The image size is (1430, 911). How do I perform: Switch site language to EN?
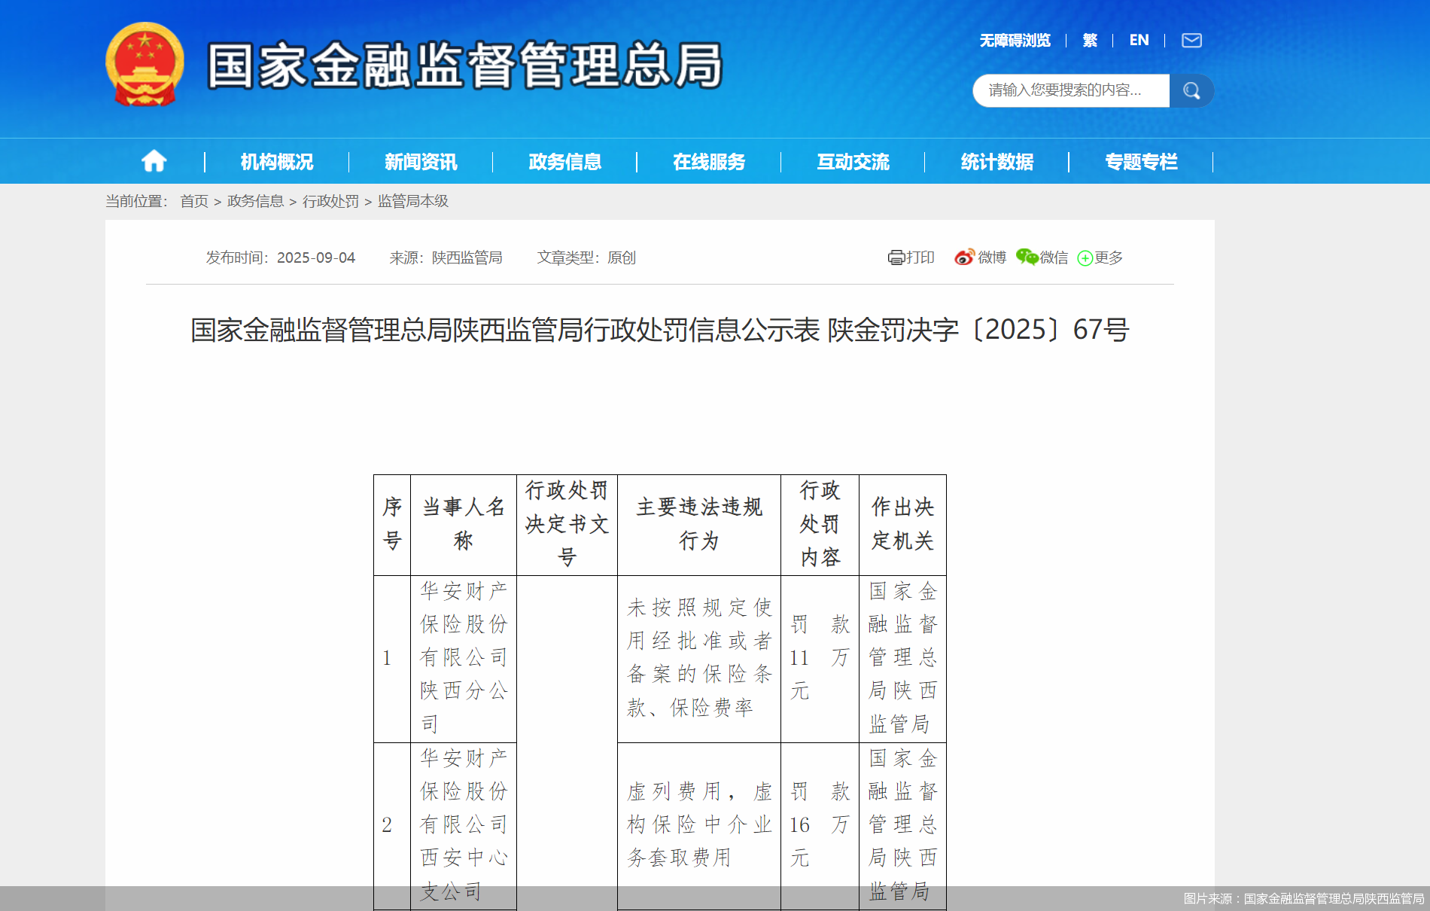tap(1139, 40)
